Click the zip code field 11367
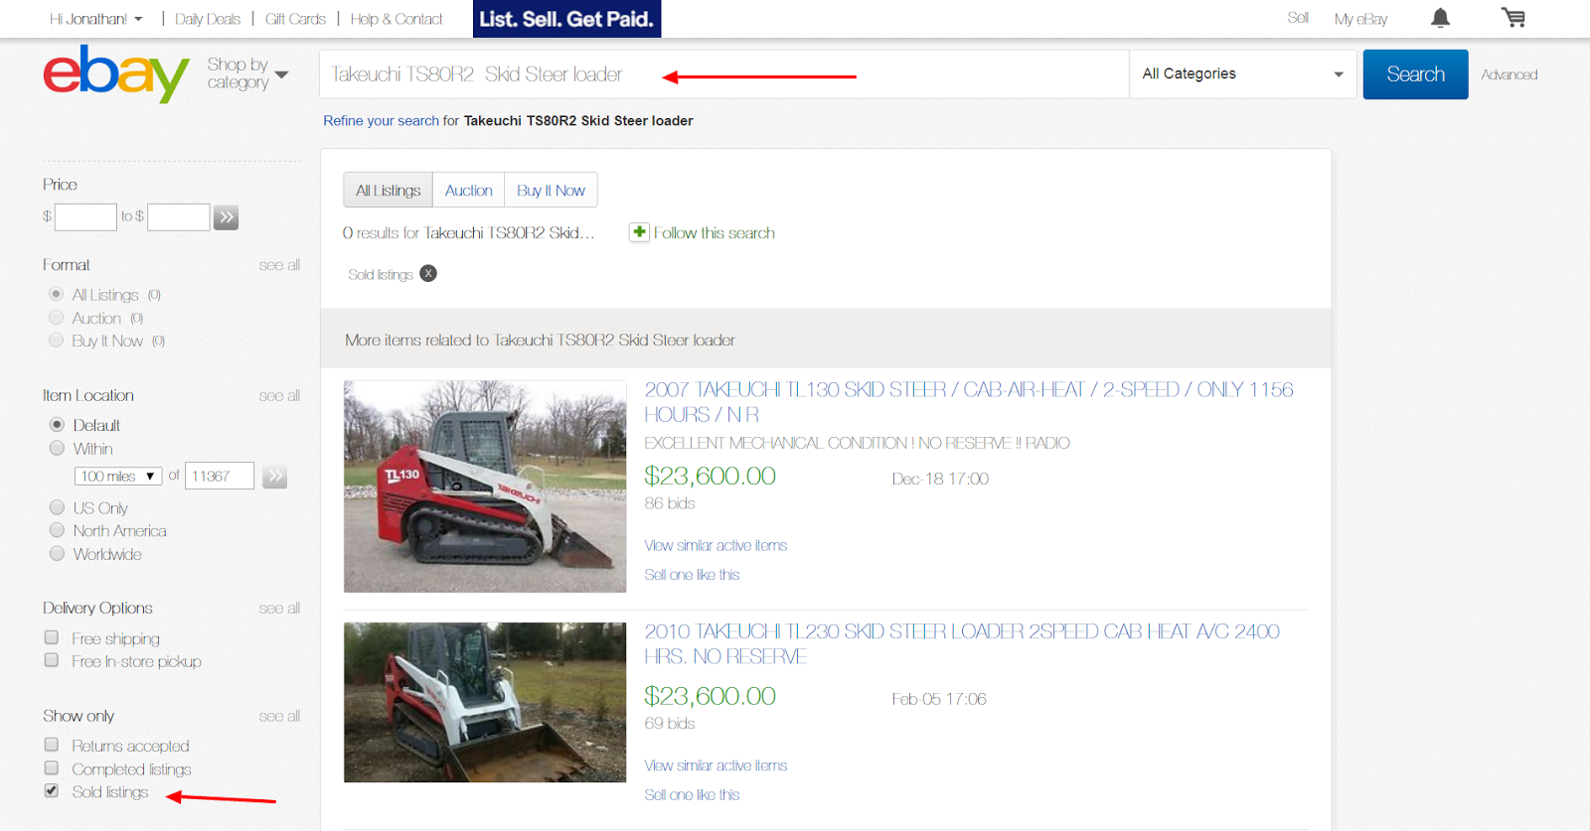 tap(220, 477)
